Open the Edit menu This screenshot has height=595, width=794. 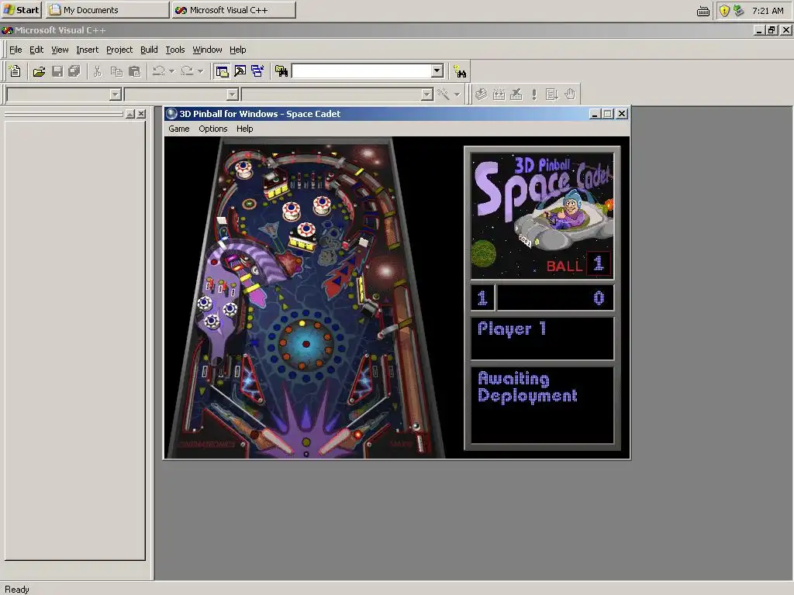(x=36, y=50)
